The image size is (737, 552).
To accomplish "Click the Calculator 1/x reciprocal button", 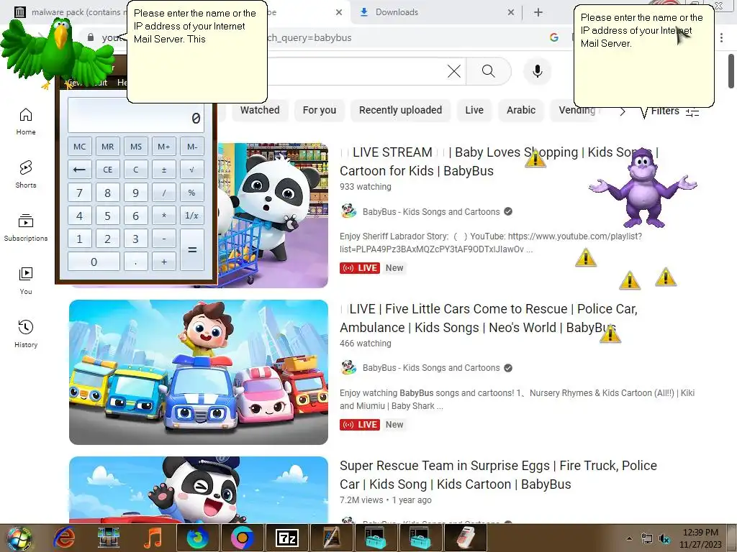I will coord(192,216).
